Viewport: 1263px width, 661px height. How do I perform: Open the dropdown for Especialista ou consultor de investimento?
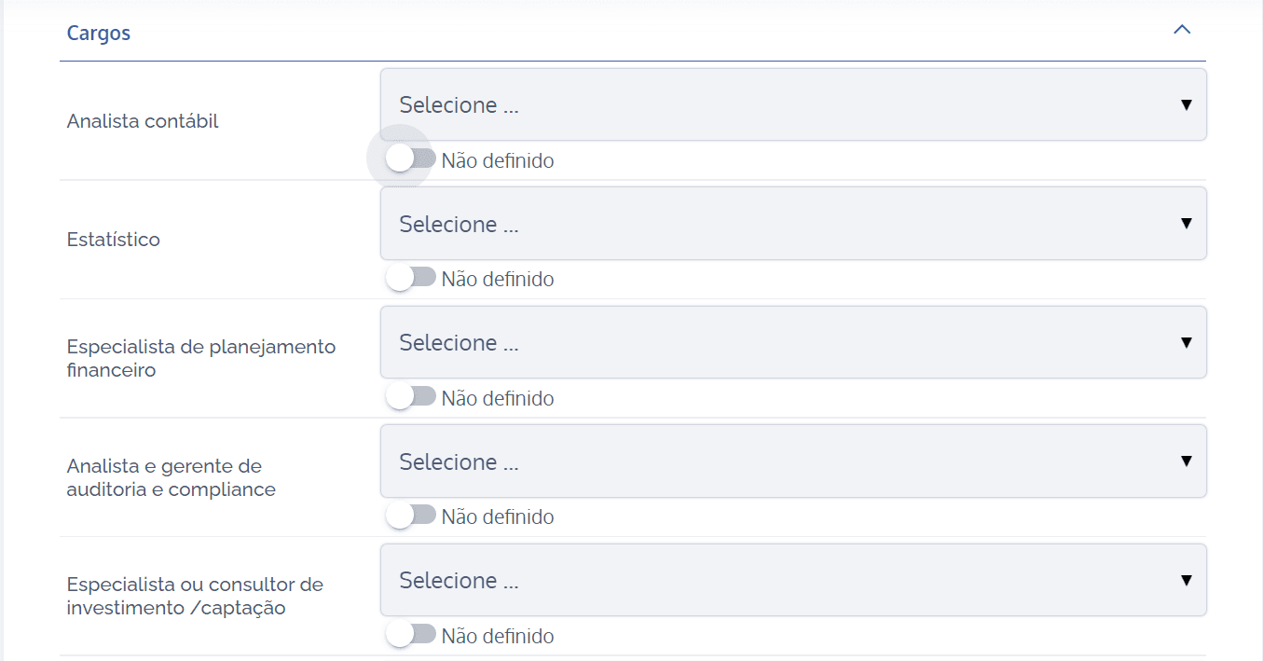[x=792, y=579]
